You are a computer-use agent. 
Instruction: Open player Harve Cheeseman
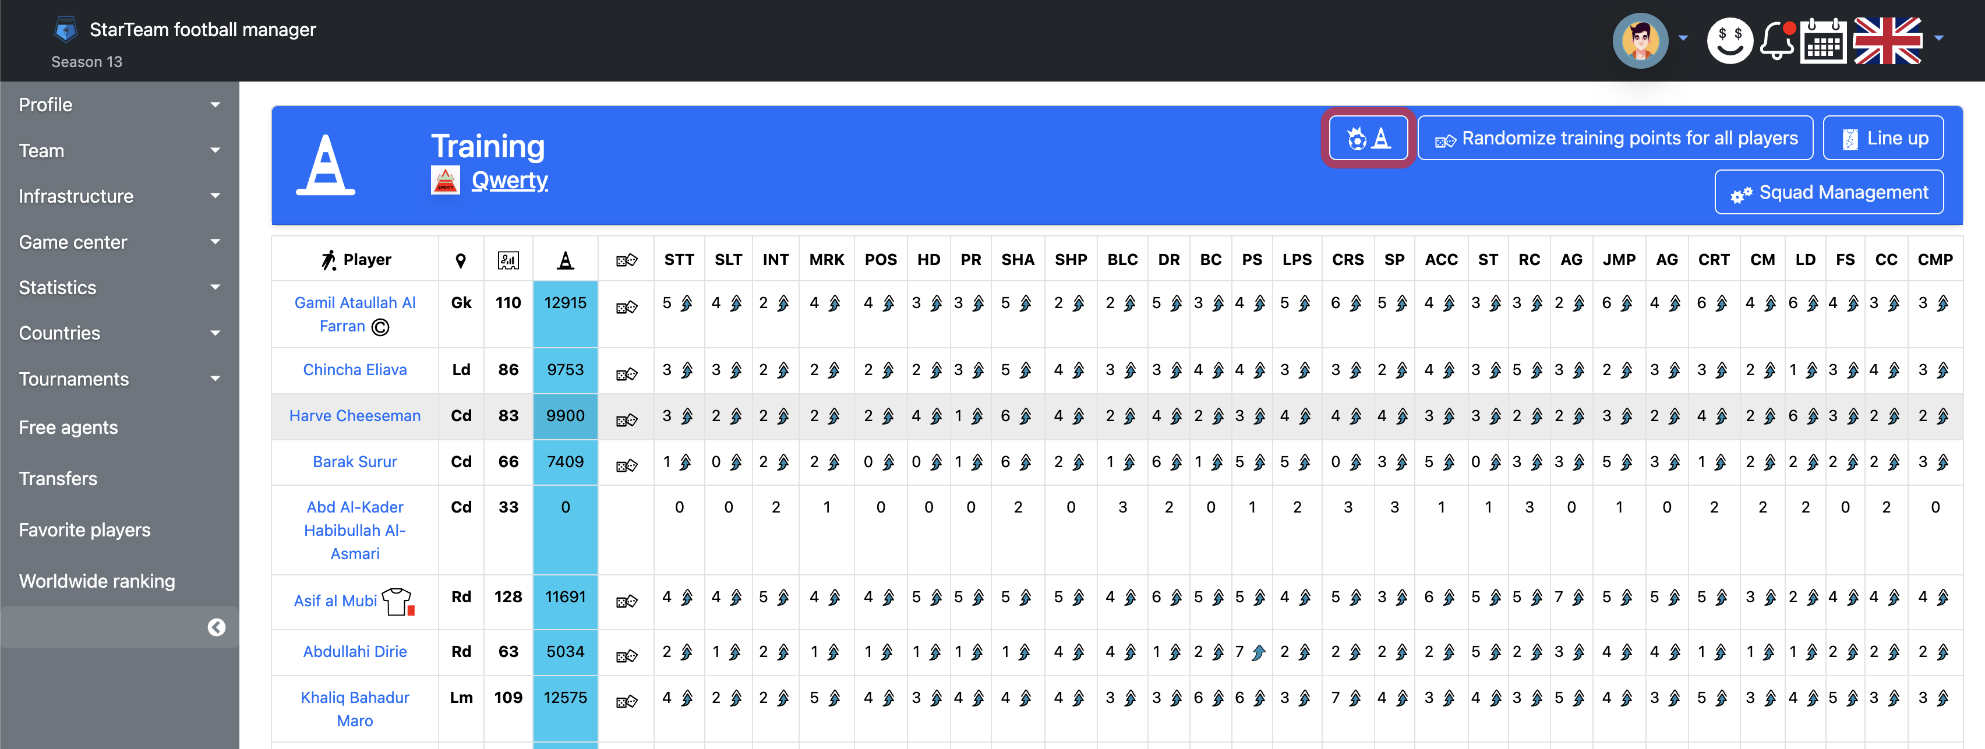tap(355, 416)
